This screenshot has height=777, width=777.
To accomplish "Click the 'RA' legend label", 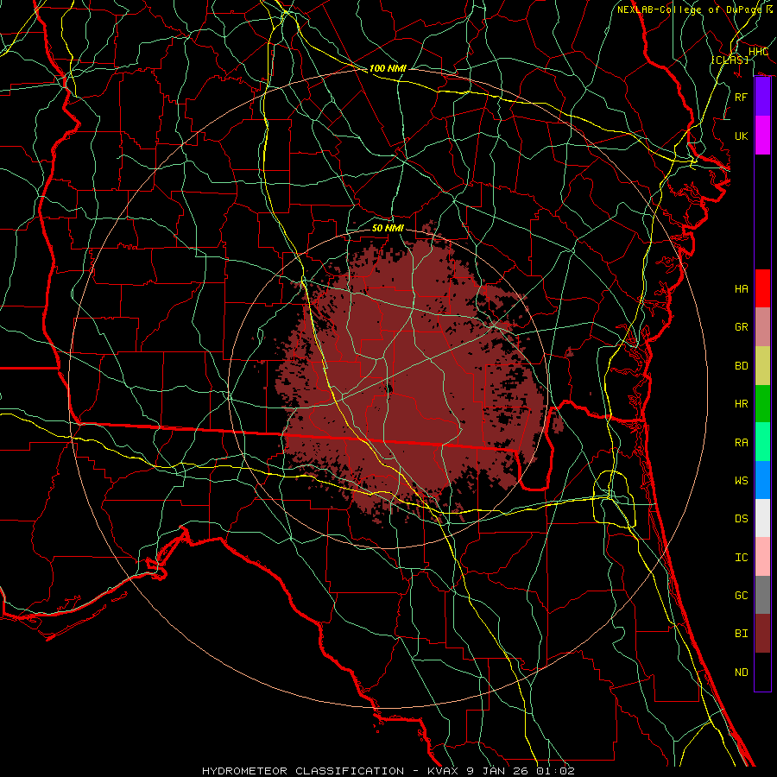I will point(742,443).
